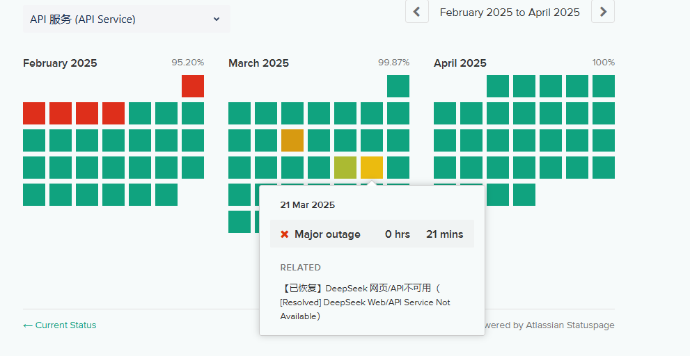Open the related DeepSeek Web/API incident link
690x356 pixels.
point(366,302)
